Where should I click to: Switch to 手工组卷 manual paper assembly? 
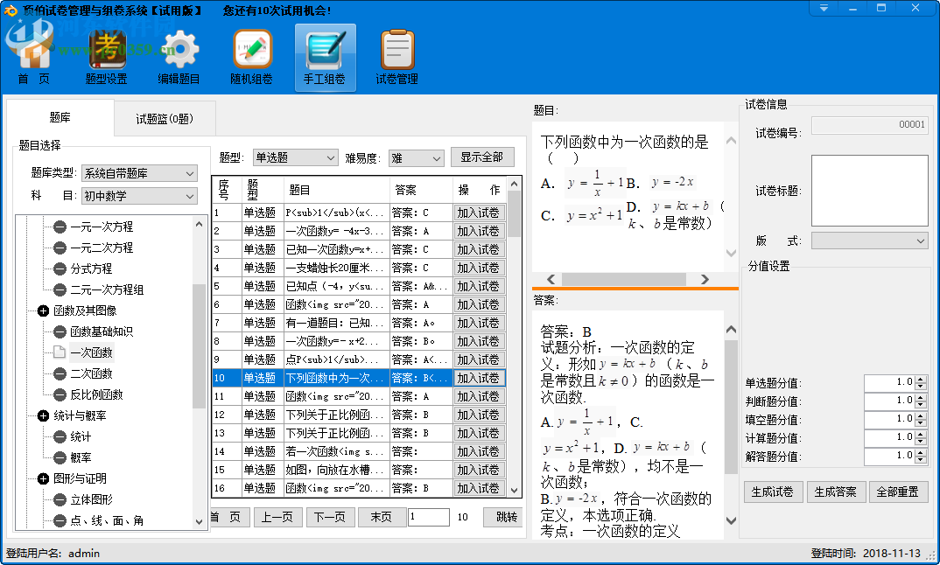(324, 54)
